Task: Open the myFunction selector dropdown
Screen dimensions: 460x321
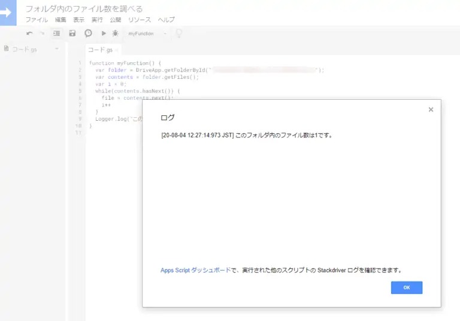Action: (x=148, y=33)
